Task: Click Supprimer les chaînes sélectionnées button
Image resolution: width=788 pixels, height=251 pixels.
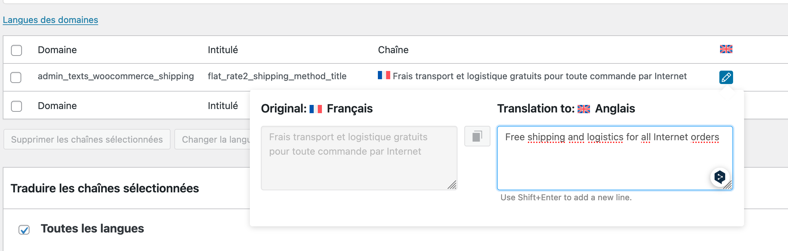Action: pos(87,139)
